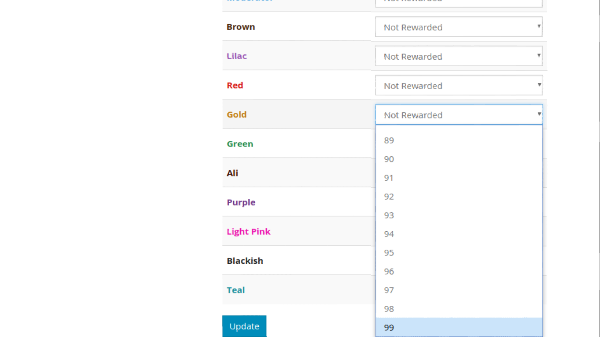
Task: Click the Light Pink group label
Action: (x=249, y=232)
